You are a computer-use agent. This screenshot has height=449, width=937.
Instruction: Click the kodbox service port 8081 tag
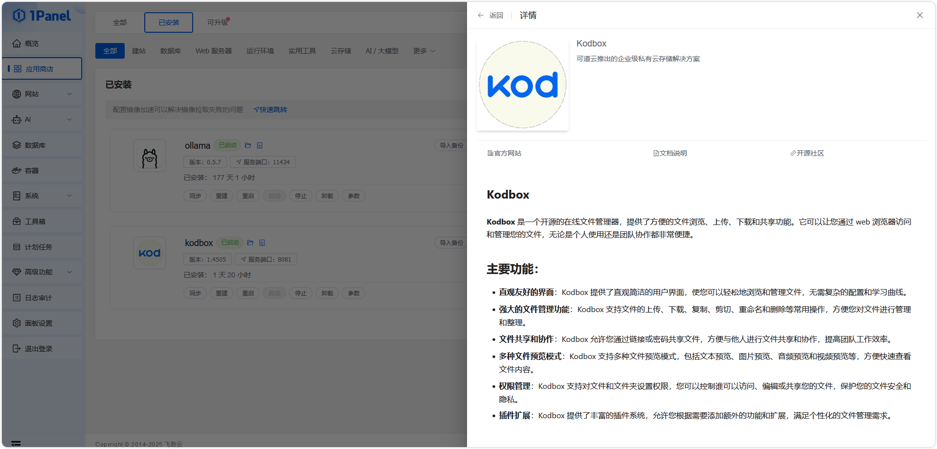point(266,259)
